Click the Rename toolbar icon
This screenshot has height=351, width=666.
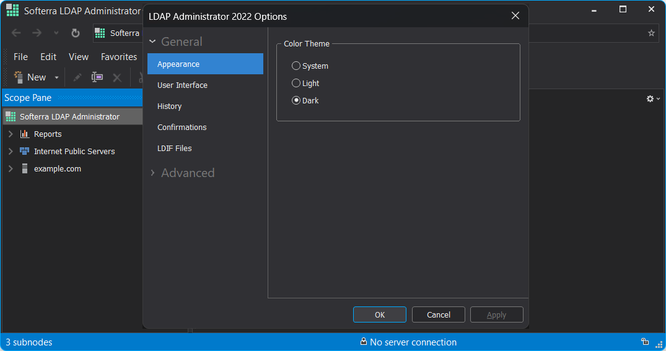97,77
